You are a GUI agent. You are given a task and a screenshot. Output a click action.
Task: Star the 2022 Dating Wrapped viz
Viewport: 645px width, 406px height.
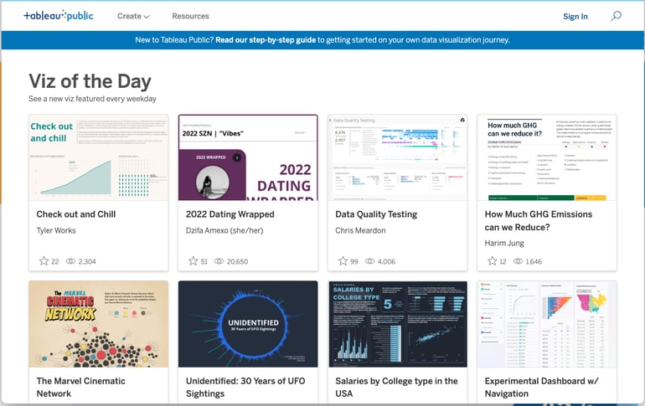(x=193, y=261)
